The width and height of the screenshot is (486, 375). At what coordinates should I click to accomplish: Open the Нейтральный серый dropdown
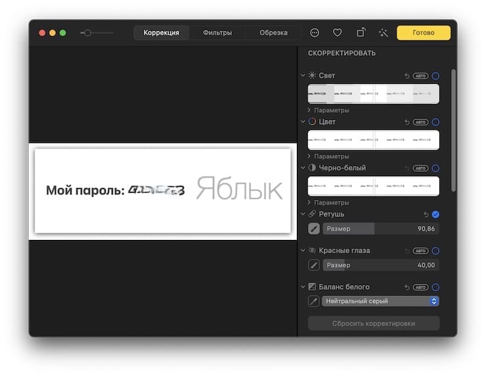point(380,301)
